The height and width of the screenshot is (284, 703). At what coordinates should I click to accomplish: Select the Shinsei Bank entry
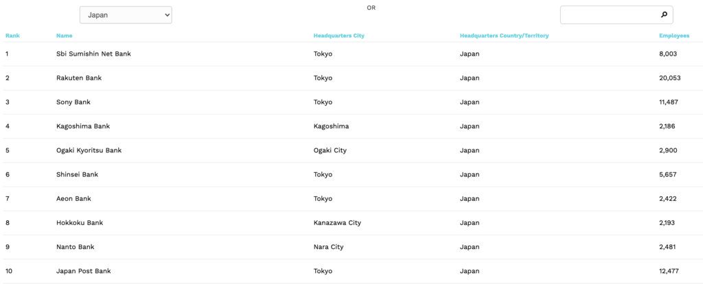coord(77,175)
